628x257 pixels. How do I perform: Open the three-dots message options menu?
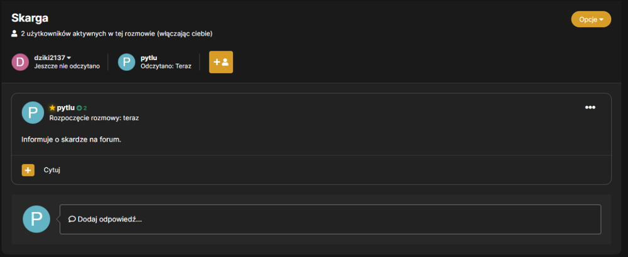click(x=590, y=107)
